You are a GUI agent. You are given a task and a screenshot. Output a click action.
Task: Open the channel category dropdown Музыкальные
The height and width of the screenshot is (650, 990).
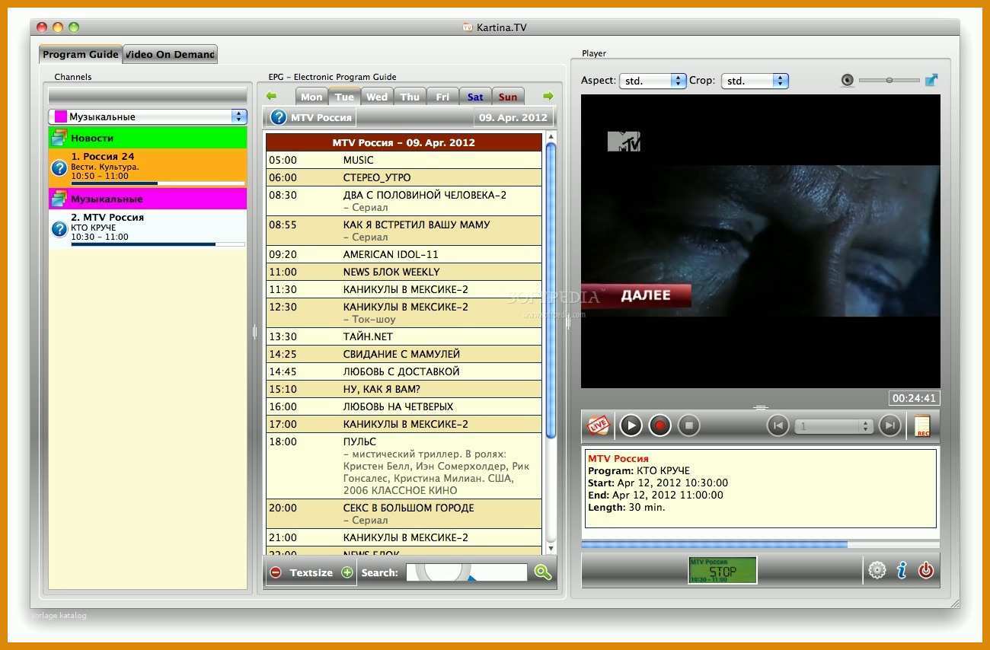point(148,116)
